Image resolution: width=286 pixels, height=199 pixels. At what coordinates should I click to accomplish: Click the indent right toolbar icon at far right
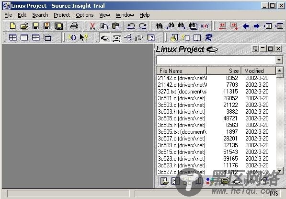pyautogui.click(x=279, y=26)
